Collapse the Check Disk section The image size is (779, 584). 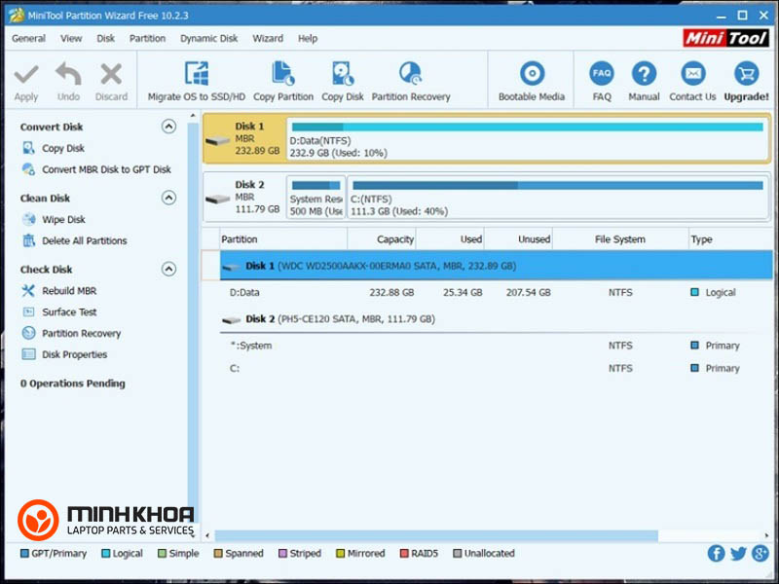click(168, 270)
